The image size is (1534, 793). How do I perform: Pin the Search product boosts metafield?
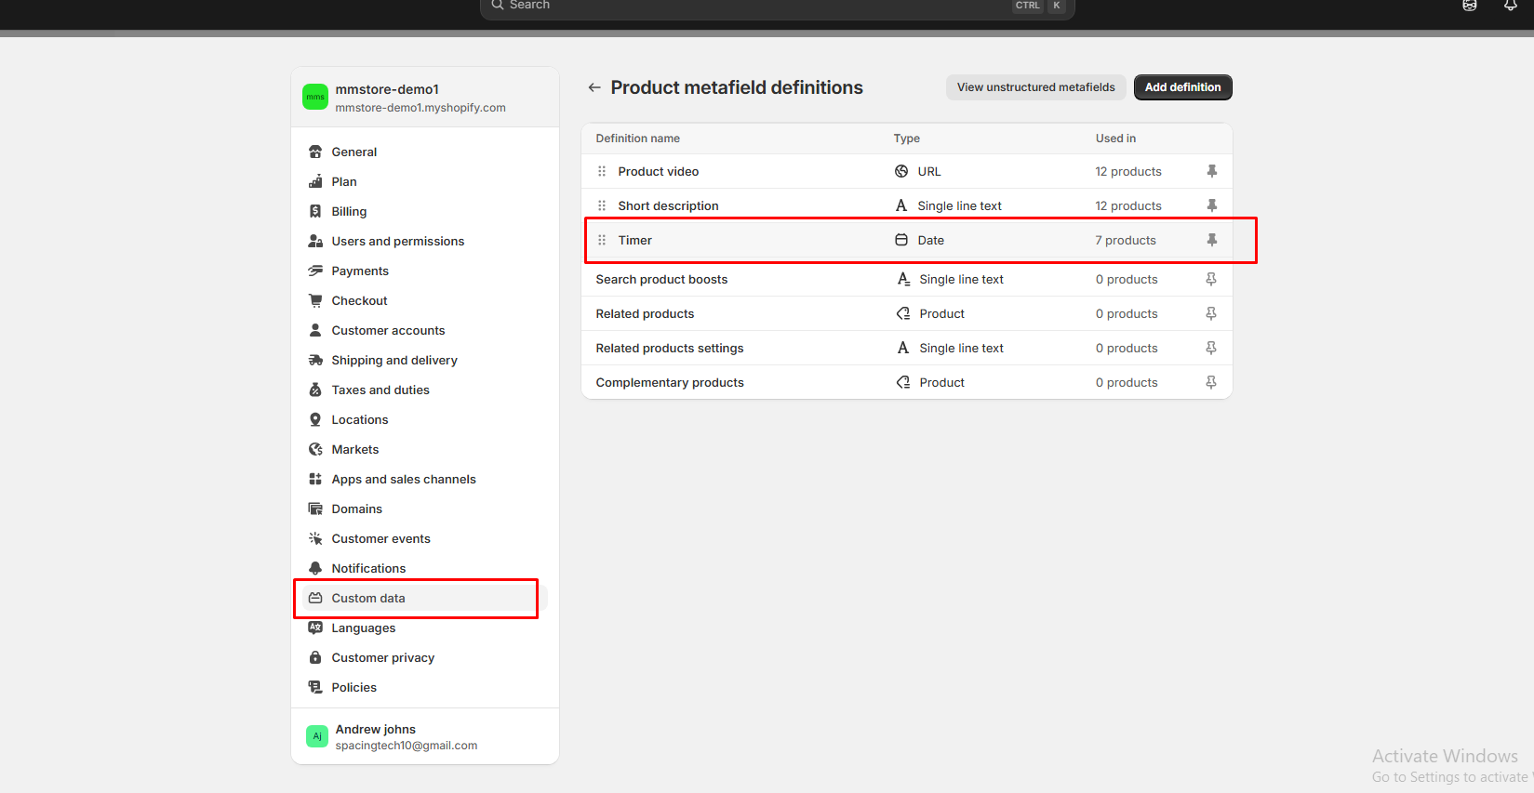1211,279
